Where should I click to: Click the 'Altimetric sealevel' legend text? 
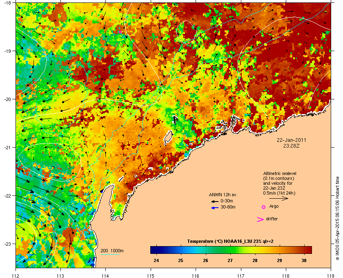pyautogui.click(x=280, y=173)
